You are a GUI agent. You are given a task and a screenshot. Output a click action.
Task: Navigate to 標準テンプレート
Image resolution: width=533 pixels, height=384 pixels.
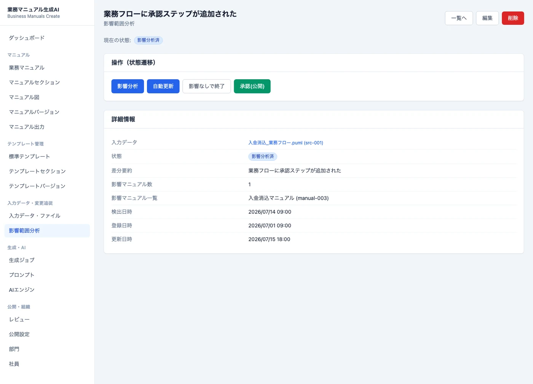click(x=47, y=156)
